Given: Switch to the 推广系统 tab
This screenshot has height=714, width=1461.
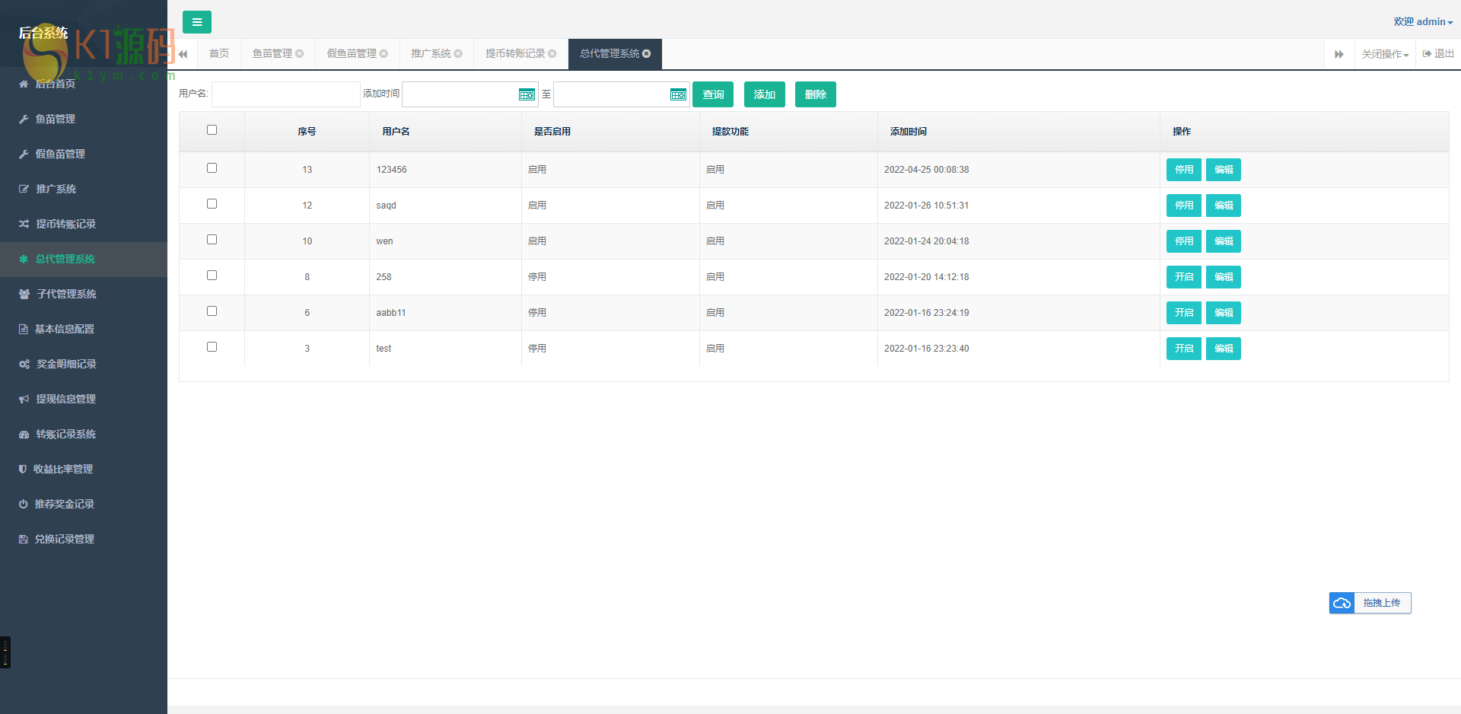Looking at the screenshot, I should (x=431, y=54).
